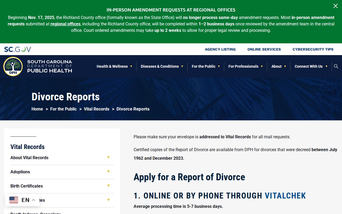The height and width of the screenshot is (214, 342).
Task: Expand the Birth Certificates sidebar arrow
Action: pyautogui.click(x=108, y=186)
